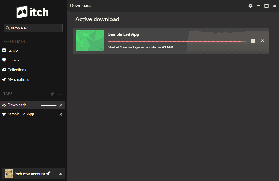Click the itch logo in sidebar
Screen dimensions: 279x181
click(33, 12)
